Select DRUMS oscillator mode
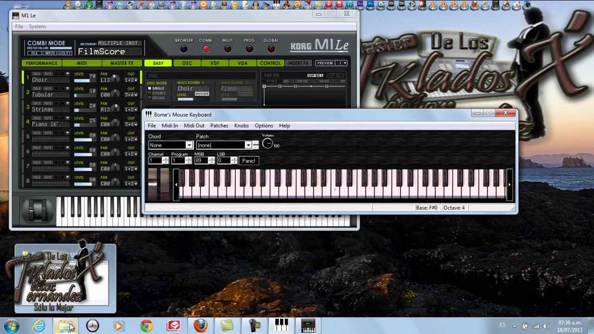Viewport: 594px width, 334px height. 156,98
